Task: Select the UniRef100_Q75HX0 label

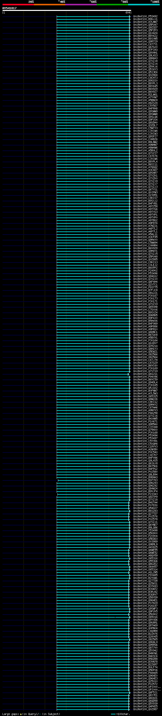Action: (145, 430)
